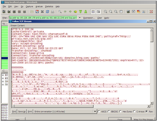Expand the Fr tree row
Screen dimensions: 157x121
3,75
